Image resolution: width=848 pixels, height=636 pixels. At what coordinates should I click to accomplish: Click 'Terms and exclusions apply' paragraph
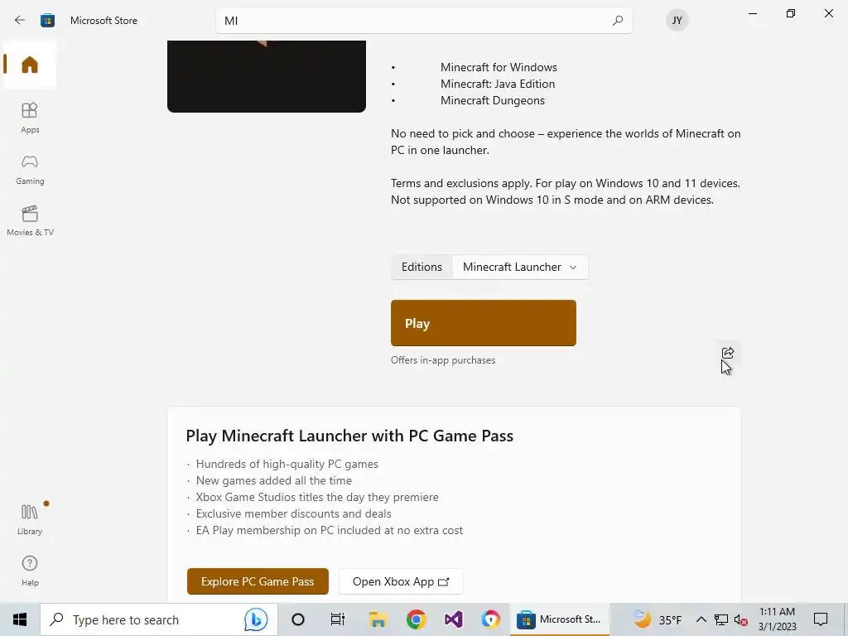click(x=565, y=191)
